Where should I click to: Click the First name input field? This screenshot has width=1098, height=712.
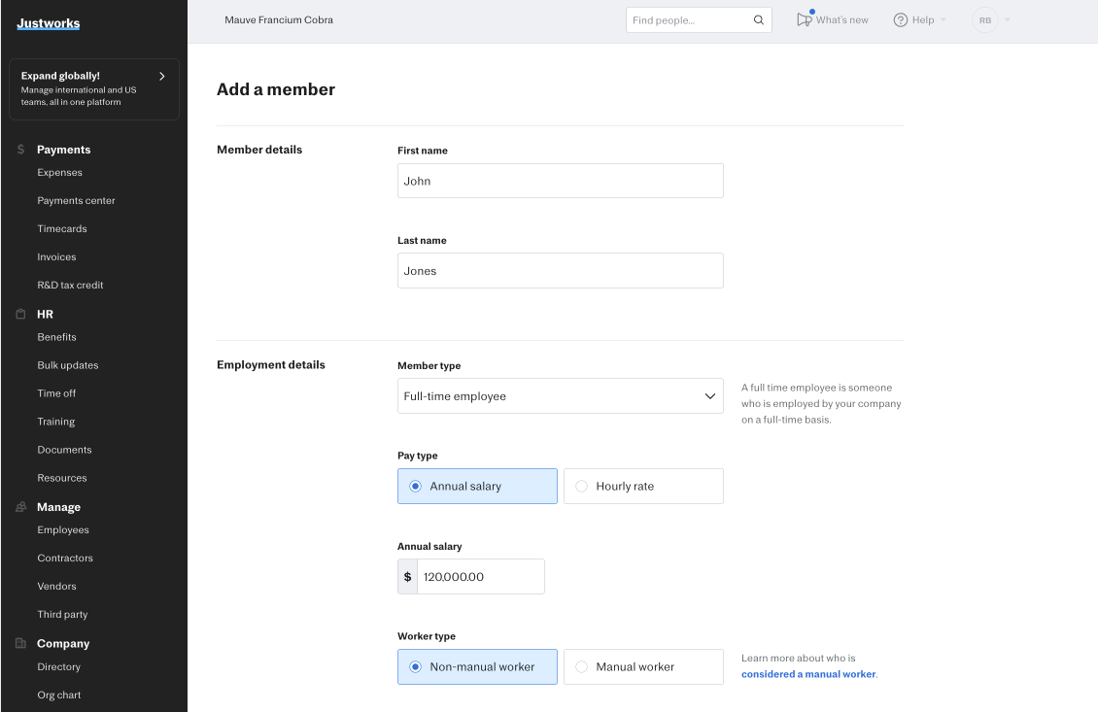tap(560, 181)
